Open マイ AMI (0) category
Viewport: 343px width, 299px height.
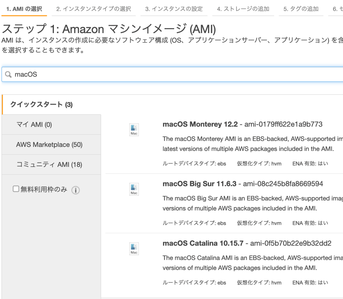pos(51,124)
